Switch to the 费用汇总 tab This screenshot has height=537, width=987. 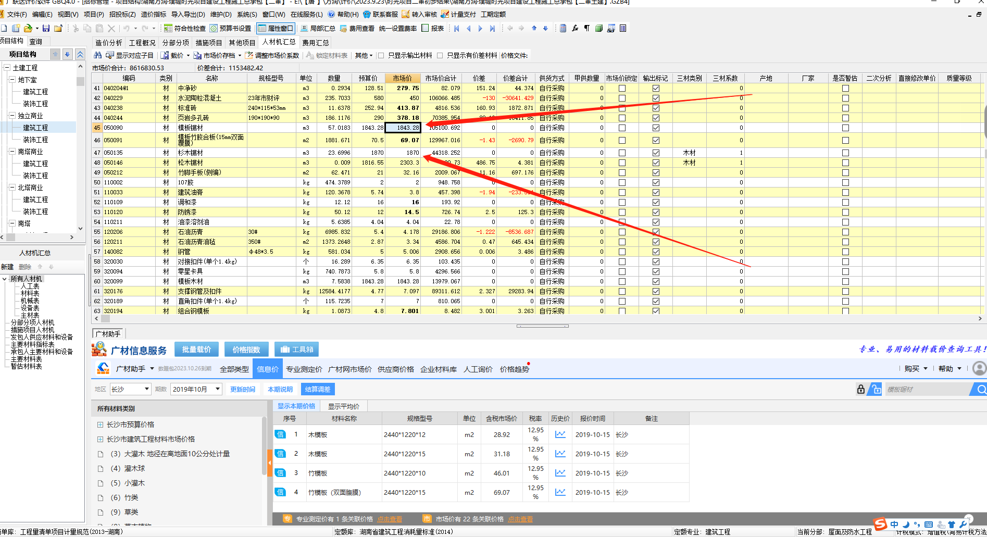[315, 43]
